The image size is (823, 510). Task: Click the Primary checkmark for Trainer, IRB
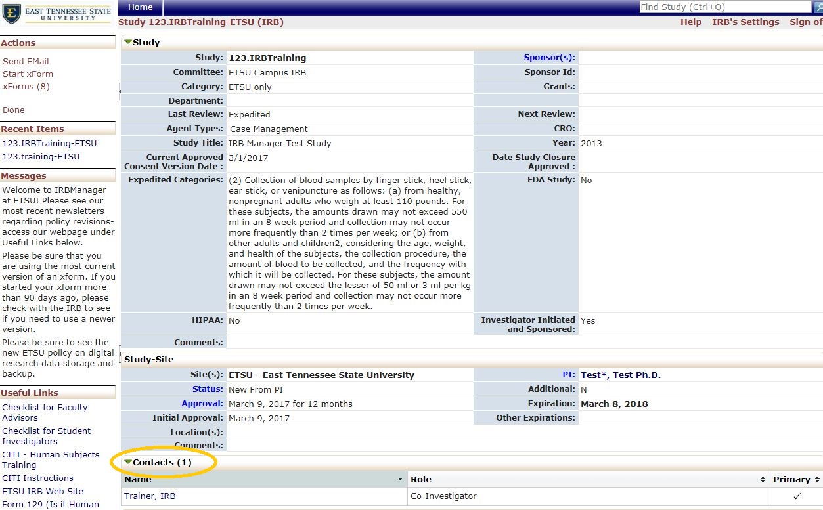coord(797,496)
